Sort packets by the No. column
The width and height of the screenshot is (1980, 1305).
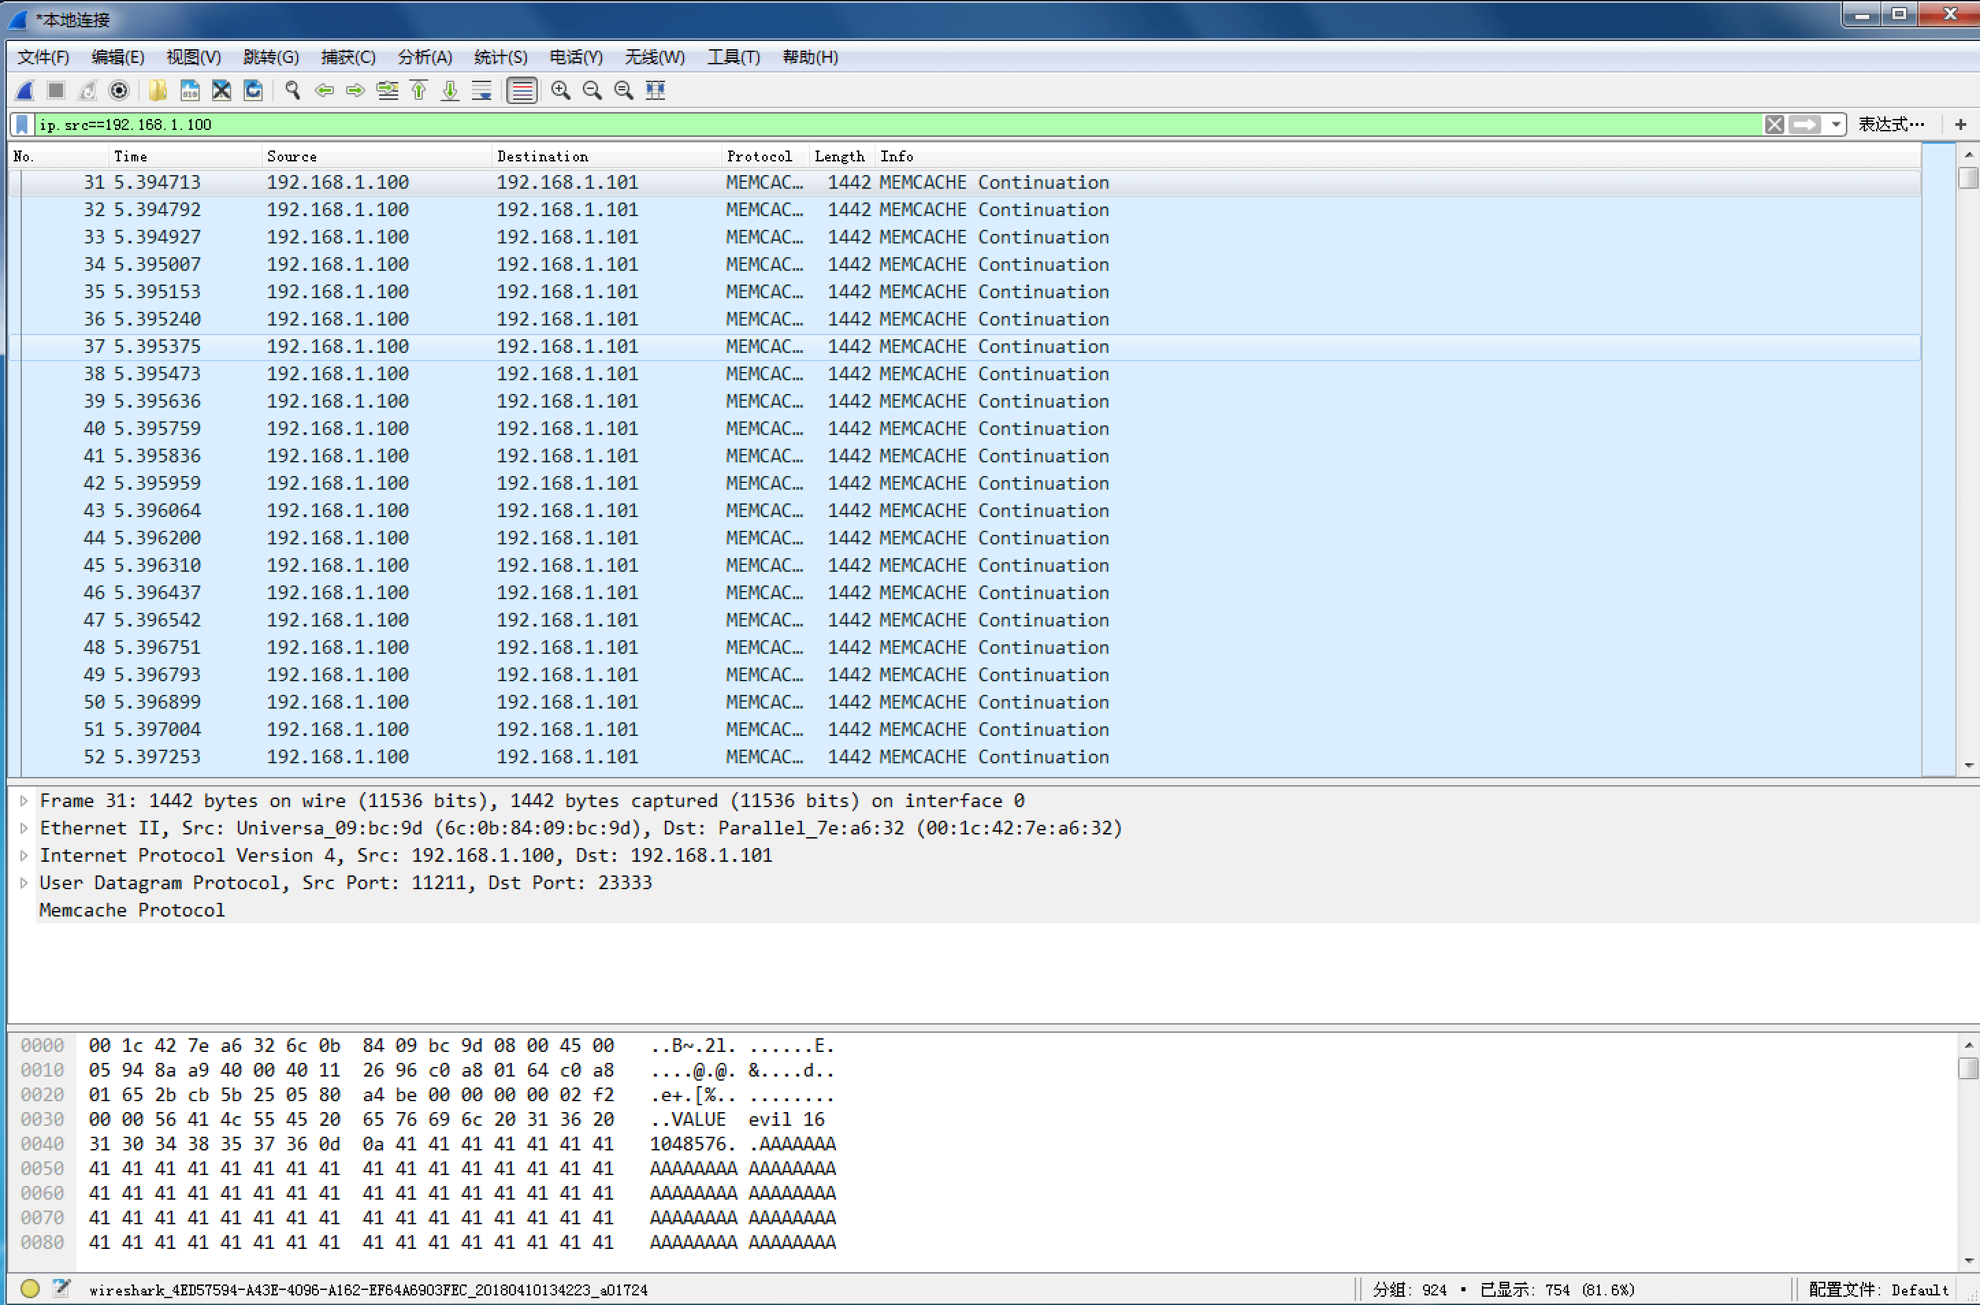tap(58, 157)
